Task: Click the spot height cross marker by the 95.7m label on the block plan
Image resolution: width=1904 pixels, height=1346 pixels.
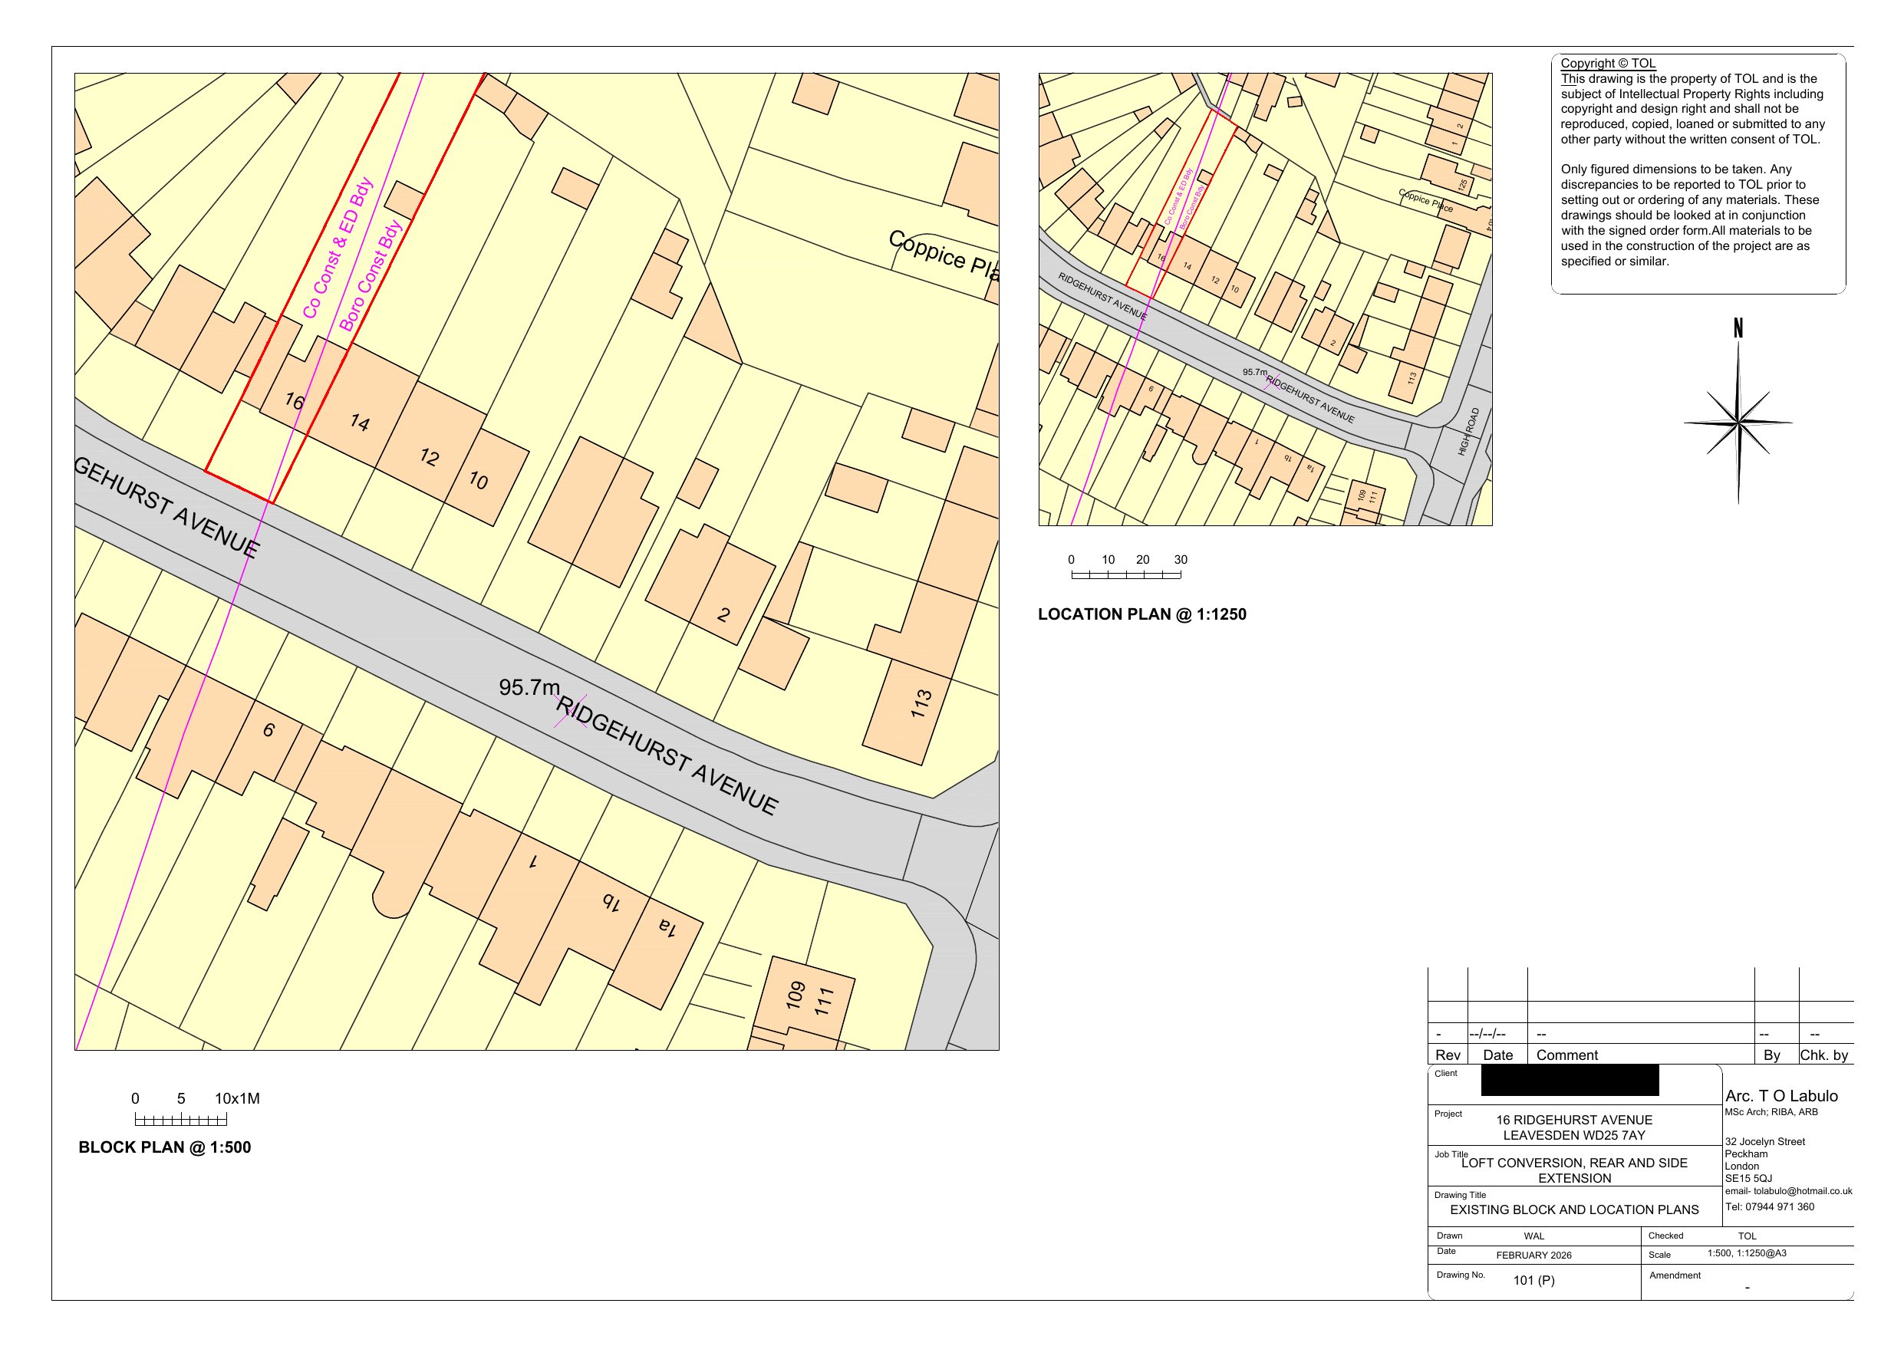Action: (571, 712)
